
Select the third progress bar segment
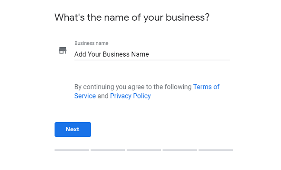[x=144, y=150]
